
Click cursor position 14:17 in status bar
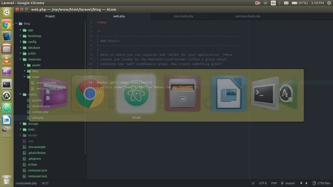pos(45,183)
